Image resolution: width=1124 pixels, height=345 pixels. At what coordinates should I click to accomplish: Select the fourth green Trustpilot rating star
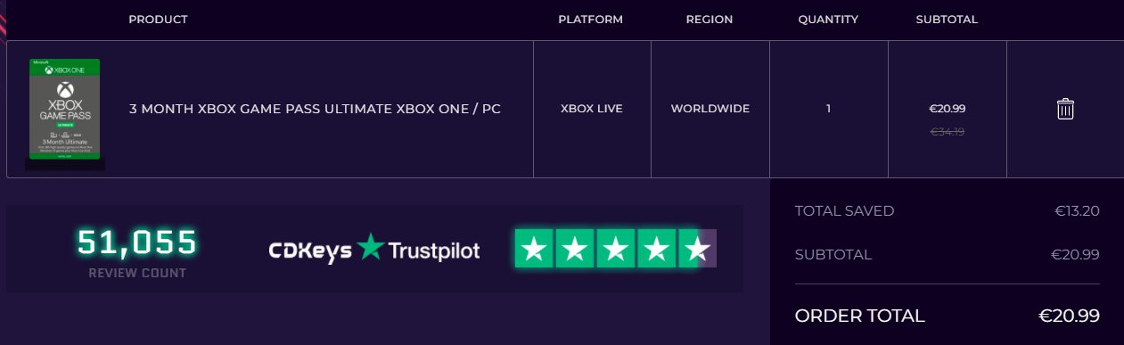coord(657,249)
